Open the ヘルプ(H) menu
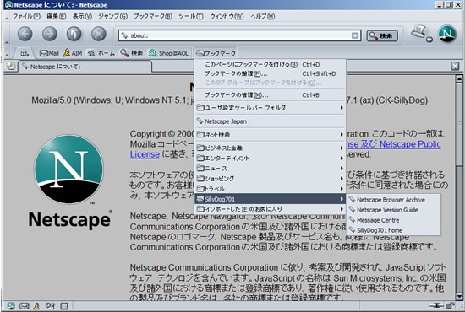 point(262,16)
